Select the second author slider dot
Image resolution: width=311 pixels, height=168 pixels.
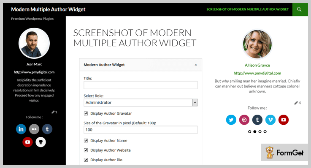click(x=255, y=132)
